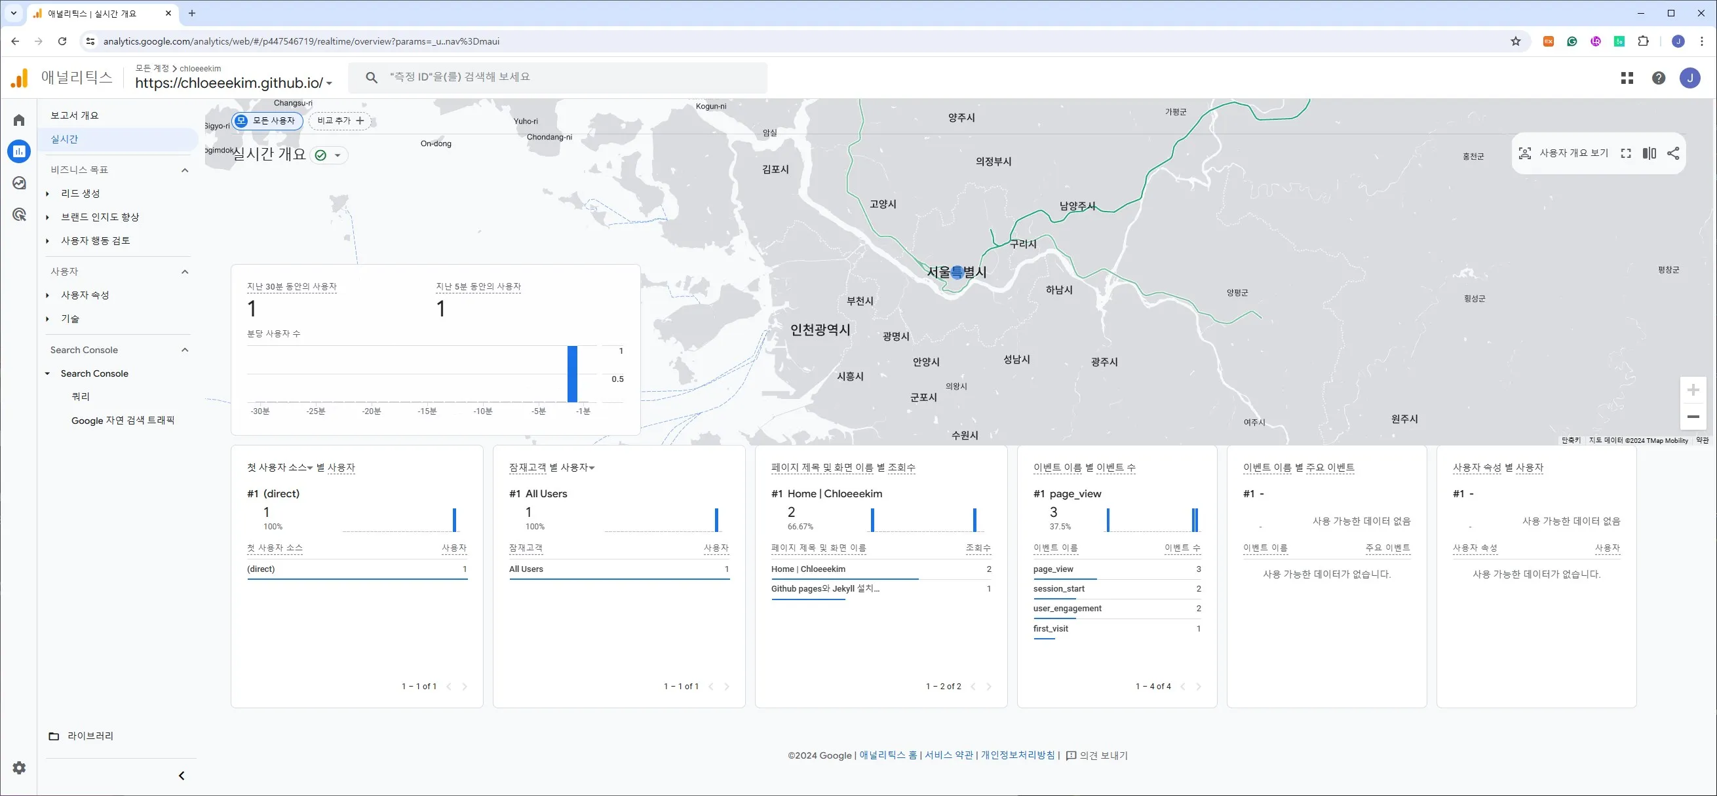Open Admin settings gear icon

pos(19,767)
